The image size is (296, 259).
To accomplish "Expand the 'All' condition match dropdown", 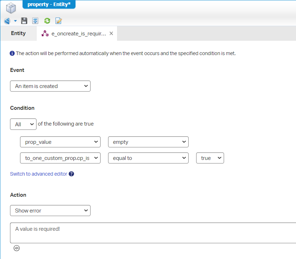I will [x=23, y=124].
